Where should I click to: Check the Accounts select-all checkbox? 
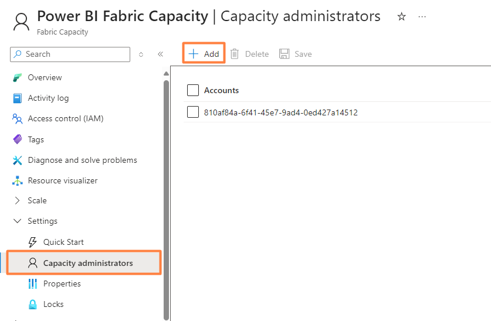[x=193, y=90]
